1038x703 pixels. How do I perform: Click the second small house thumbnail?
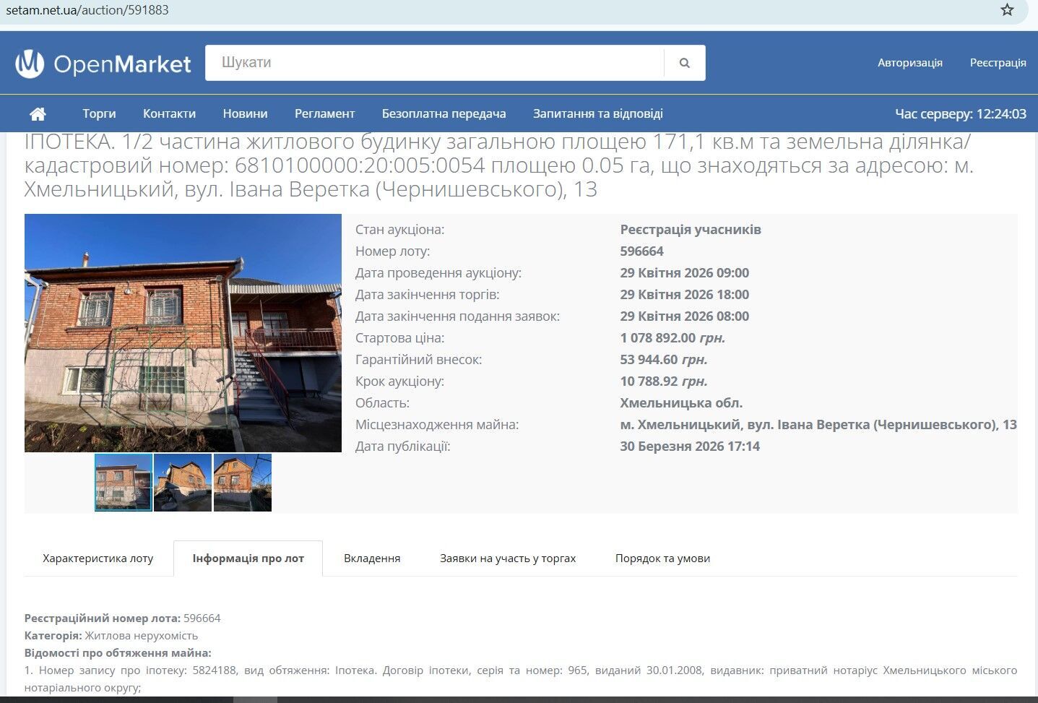[x=183, y=483]
